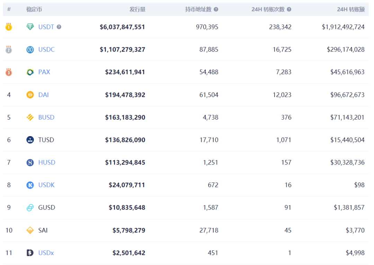Open the HUSD stablecoin link
The height and width of the screenshot is (265, 374).
point(47,162)
